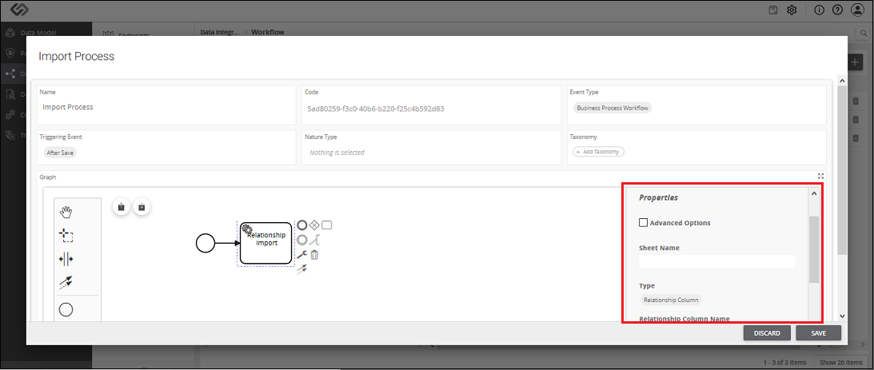874x370 pixels.
Task: Activate the hand tool in palette
Action: click(x=66, y=212)
